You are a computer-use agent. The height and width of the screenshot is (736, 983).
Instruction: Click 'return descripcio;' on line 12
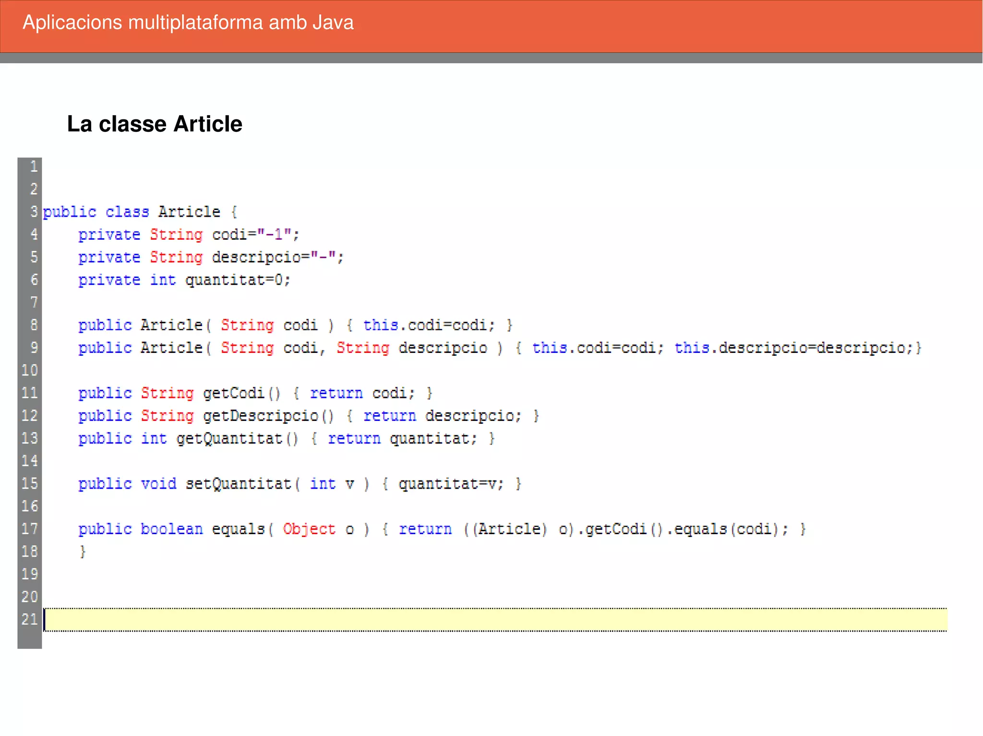[x=442, y=416]
